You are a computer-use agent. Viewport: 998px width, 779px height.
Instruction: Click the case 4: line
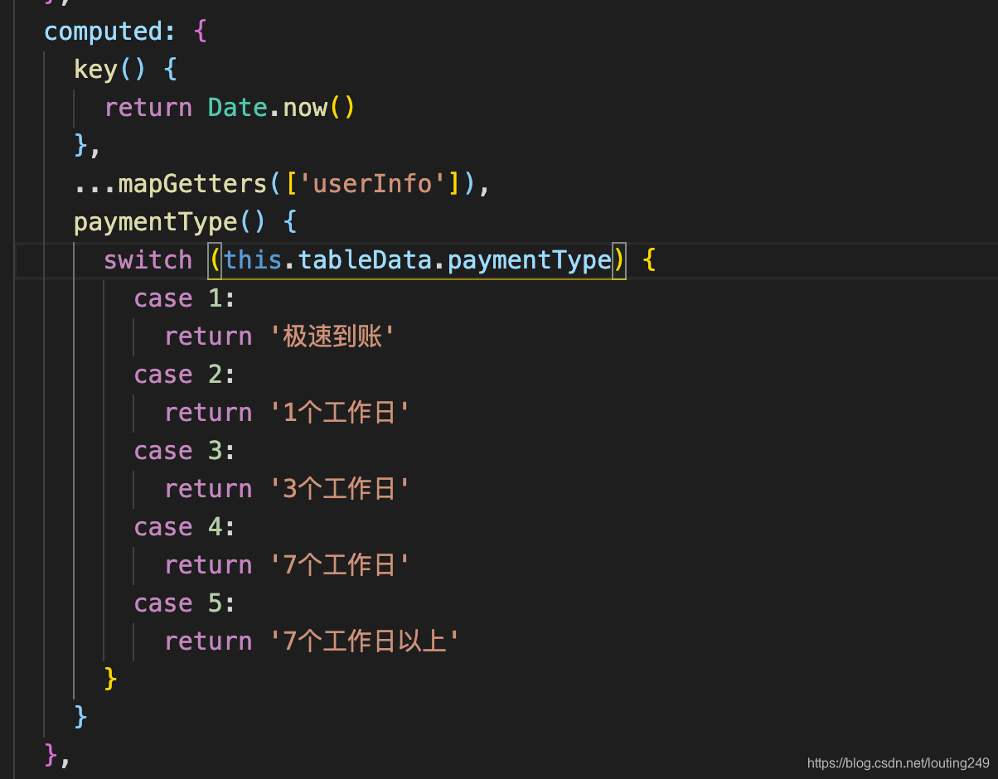tap(185, 527)
